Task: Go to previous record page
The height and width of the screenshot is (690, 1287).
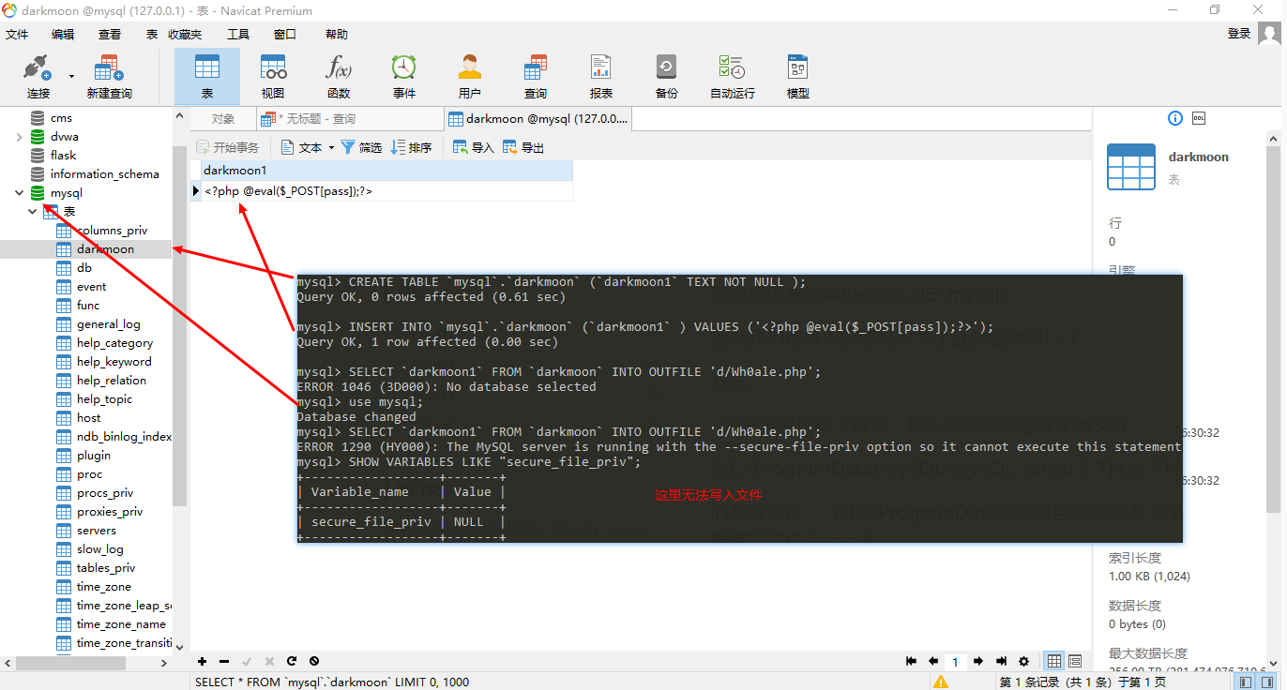Action: pyautogui.click(x=933, y=661)
